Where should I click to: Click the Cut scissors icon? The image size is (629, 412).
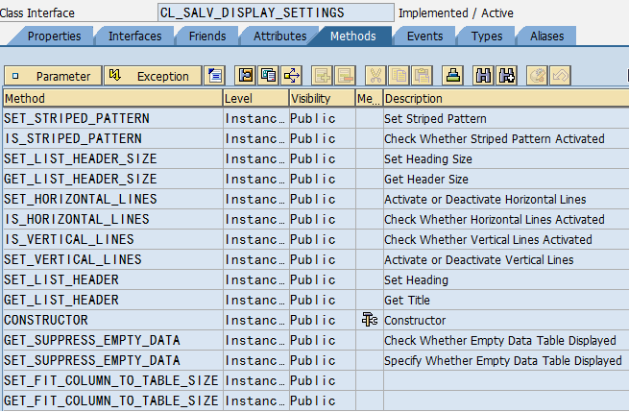(375, 76)
